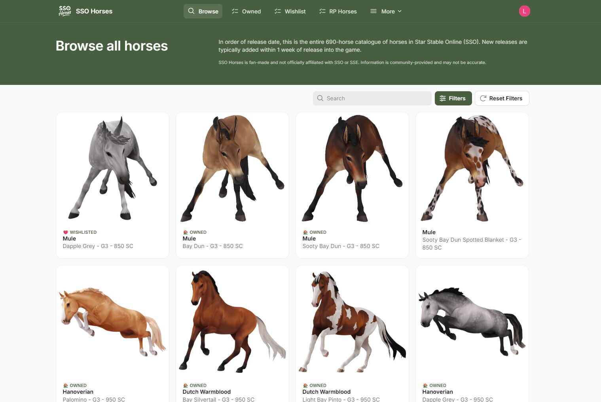Select the 'Dapple Grey - G3 - 850 SC' text

98,246
